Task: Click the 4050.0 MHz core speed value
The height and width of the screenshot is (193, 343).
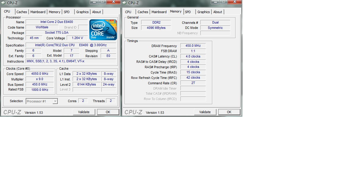Action: pos(40,74)
